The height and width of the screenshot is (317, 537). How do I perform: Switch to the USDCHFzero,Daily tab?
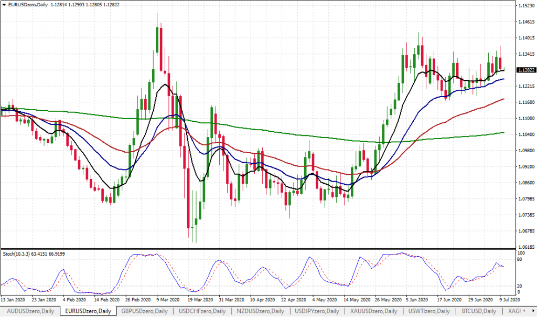coord(202,311)
